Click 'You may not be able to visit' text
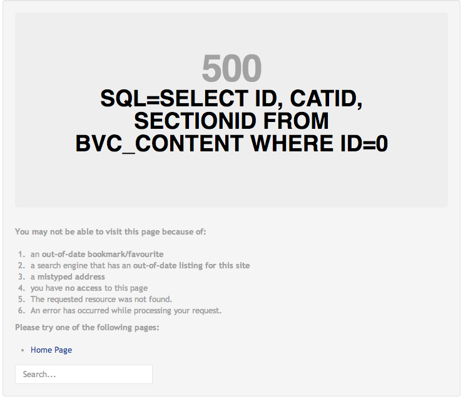The image size is (463, 399). pyautogui.click(x=110, y=231)
